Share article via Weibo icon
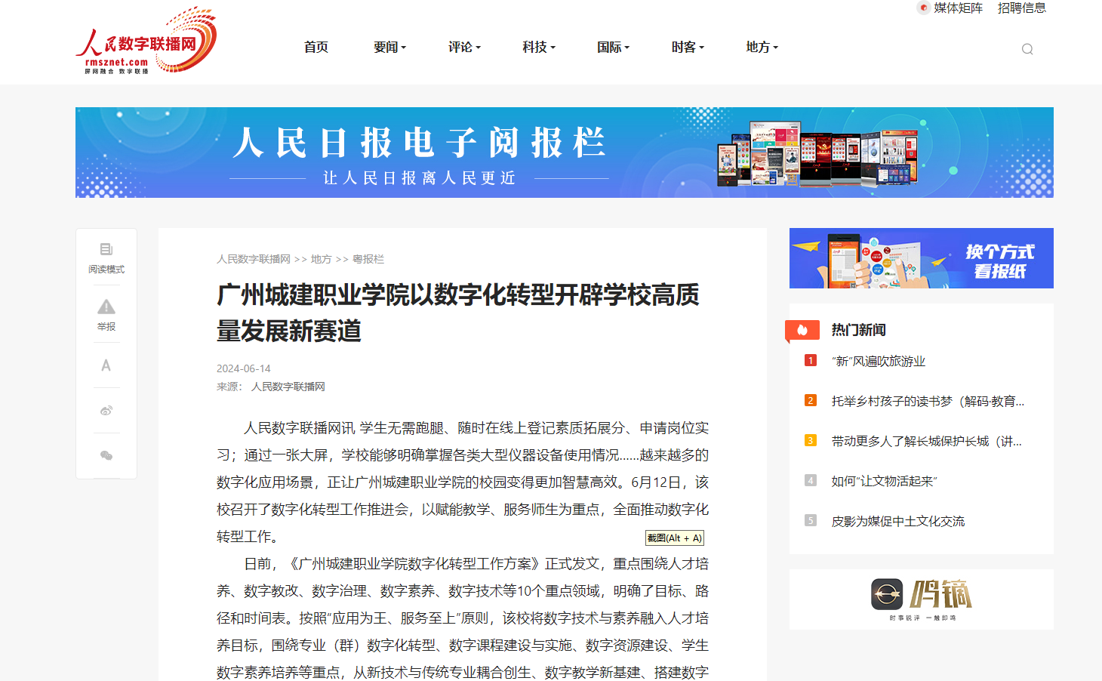Screen dimensions: 1102x681 point(106,411)
